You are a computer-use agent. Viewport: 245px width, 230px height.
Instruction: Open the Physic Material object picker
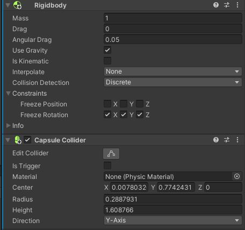tap(237, 176)
